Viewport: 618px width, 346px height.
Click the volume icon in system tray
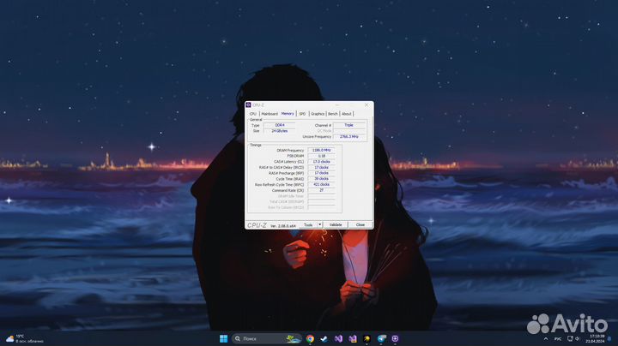coord(578,338)
